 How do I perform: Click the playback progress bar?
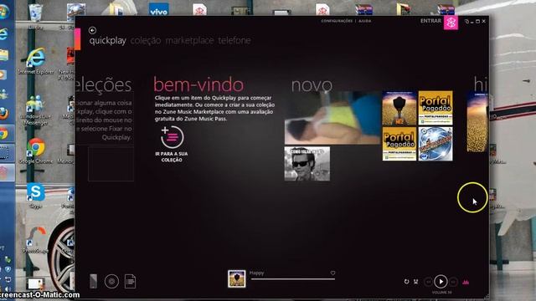pos(293,279)
